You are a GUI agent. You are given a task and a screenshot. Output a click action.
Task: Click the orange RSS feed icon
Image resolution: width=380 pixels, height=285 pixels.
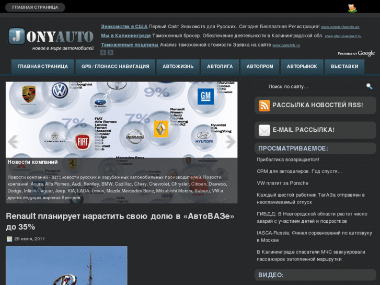coord(264,105)
